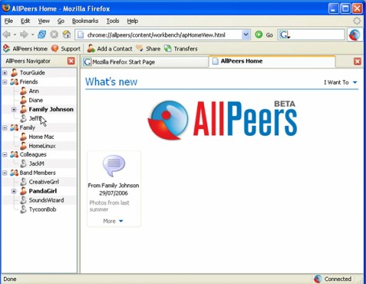Image resolution: width=366 pixels, height=284 pixels.
Task: Click the 'Connected' status text
Action: (x=338, y=279)
